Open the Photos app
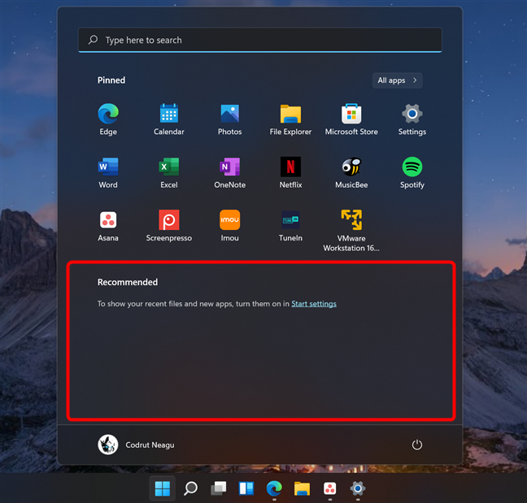The width and height of the screenshot is (527, 503). tap(229, 119)
